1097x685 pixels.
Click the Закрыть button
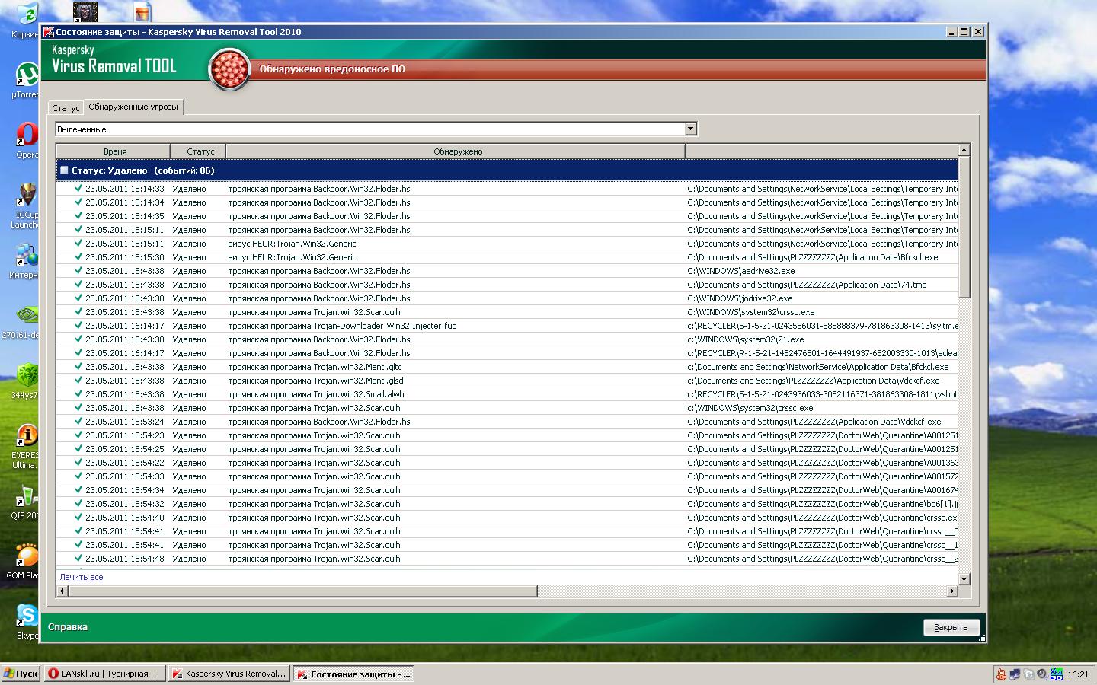pyautogui.click(x=951, y=627)
